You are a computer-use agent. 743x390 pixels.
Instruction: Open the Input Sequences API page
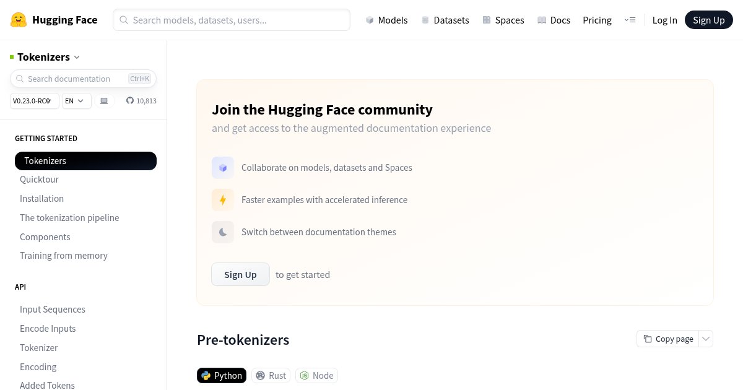(x=53, y=310)
